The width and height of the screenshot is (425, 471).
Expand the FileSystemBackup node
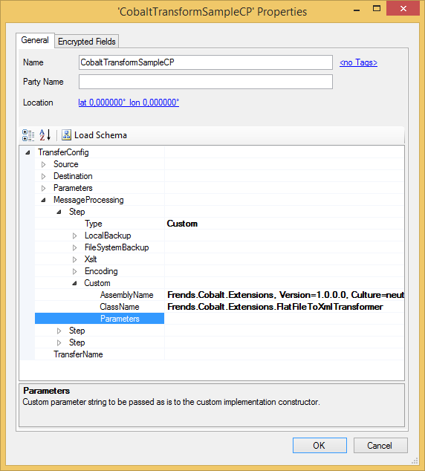coord(74,248)
